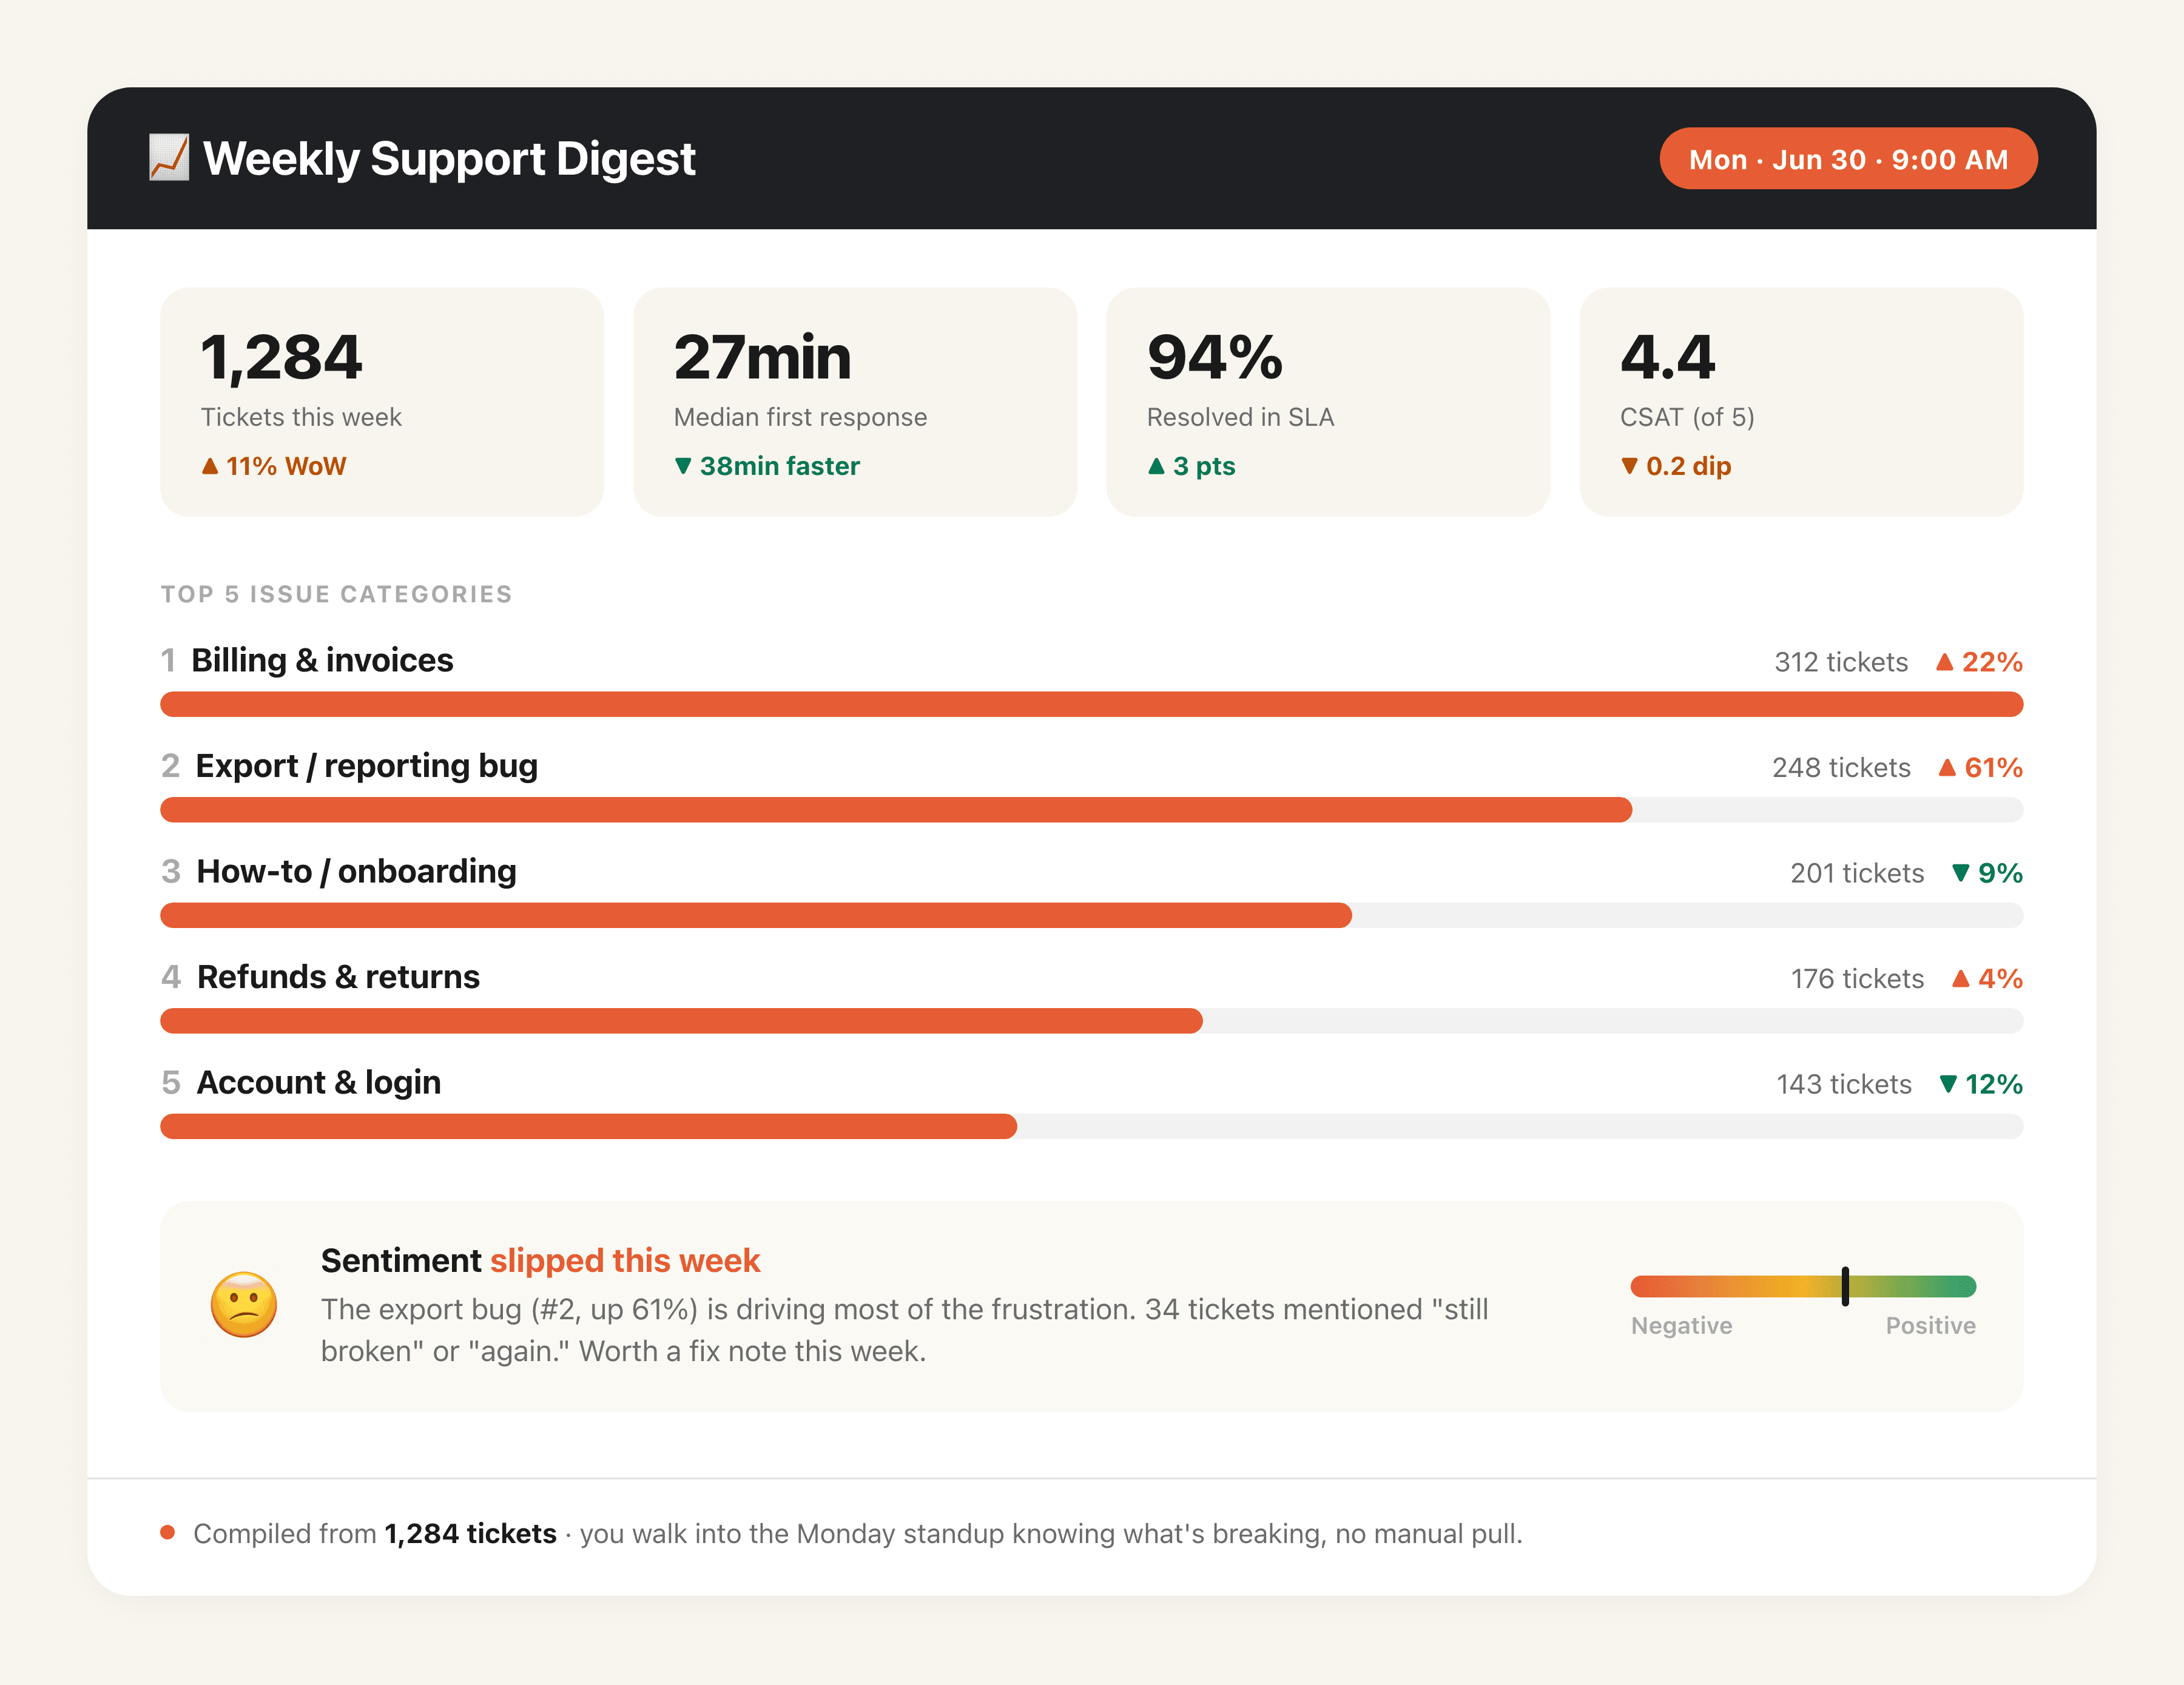The width and height of the screenshot is (2184, 1685).
Task: Click the "176 tickets" count
Action: click(x=1857, y=979)
